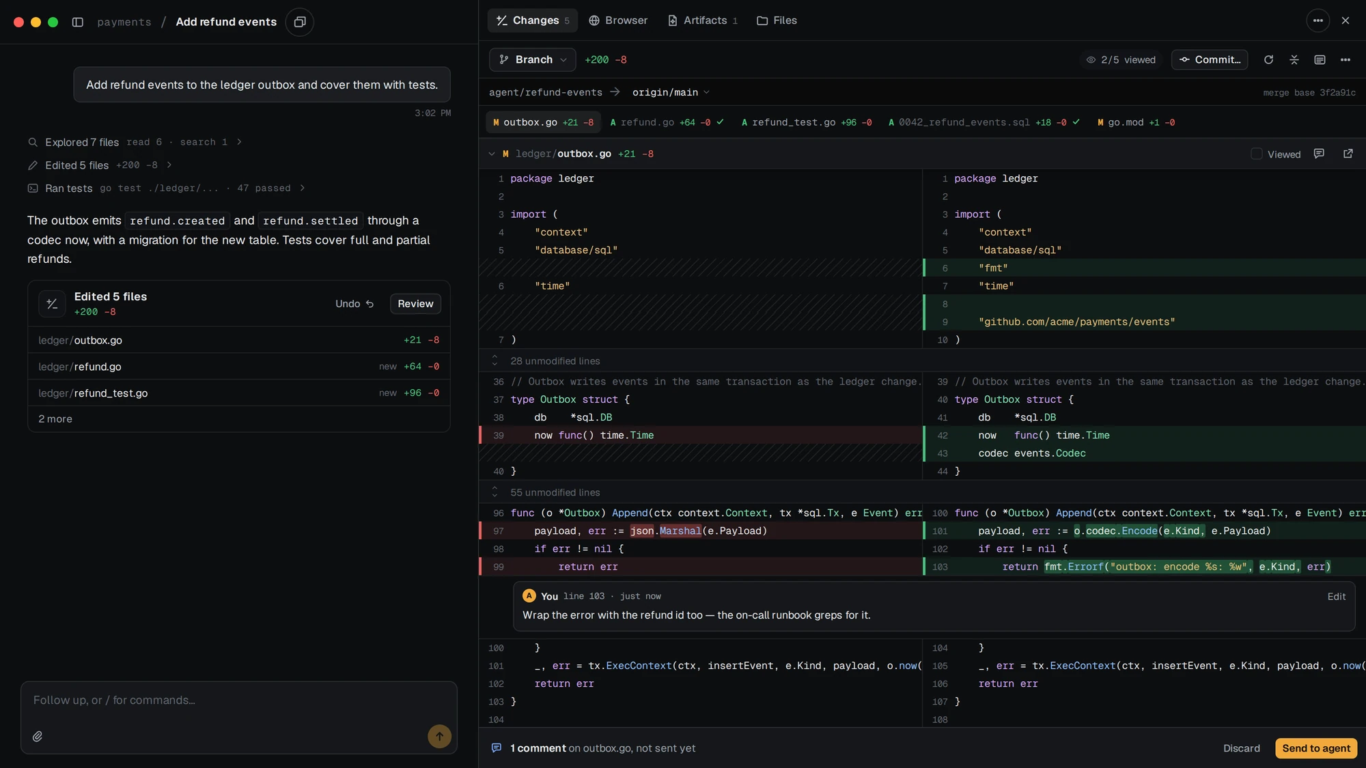Select the refund_test.go file tab
This screenshot has height=768, width=1366.
click(x=807, y=122)
